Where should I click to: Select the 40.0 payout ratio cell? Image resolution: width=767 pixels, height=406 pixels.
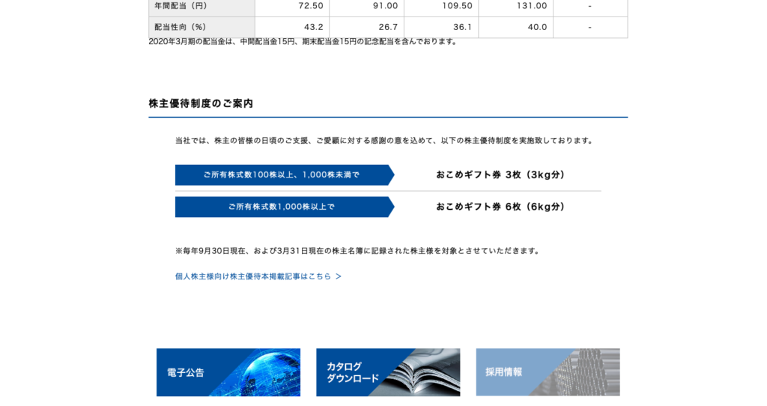click(515, 28)
